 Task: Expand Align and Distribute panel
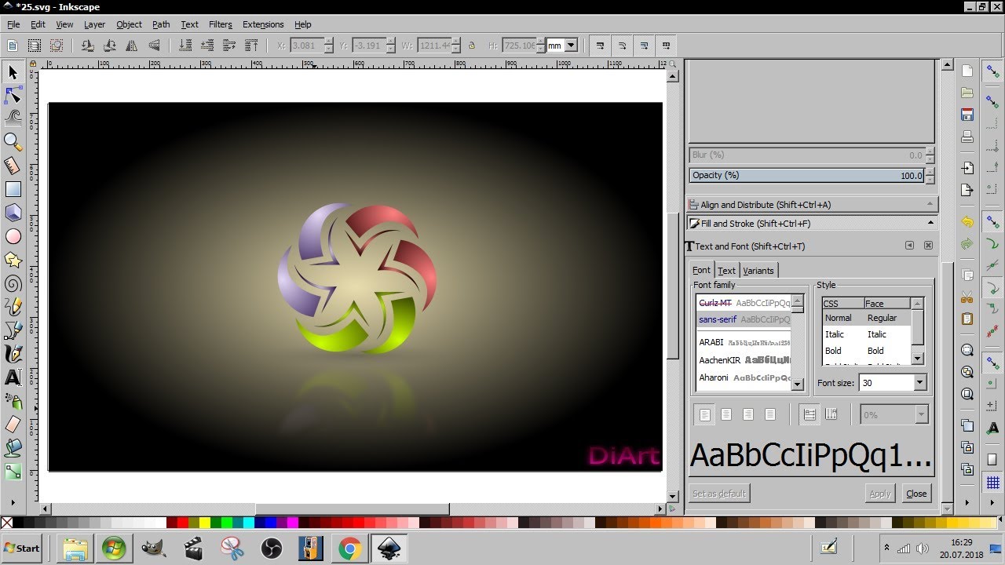813,205
